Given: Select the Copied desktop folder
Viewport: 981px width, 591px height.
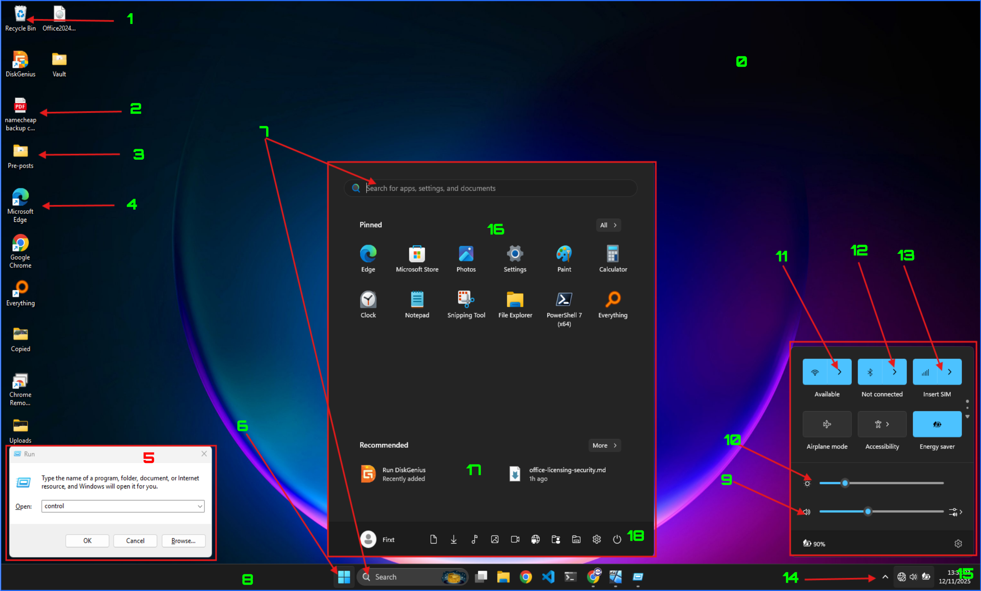Looking at the screenshot, I should click(20, 339).
